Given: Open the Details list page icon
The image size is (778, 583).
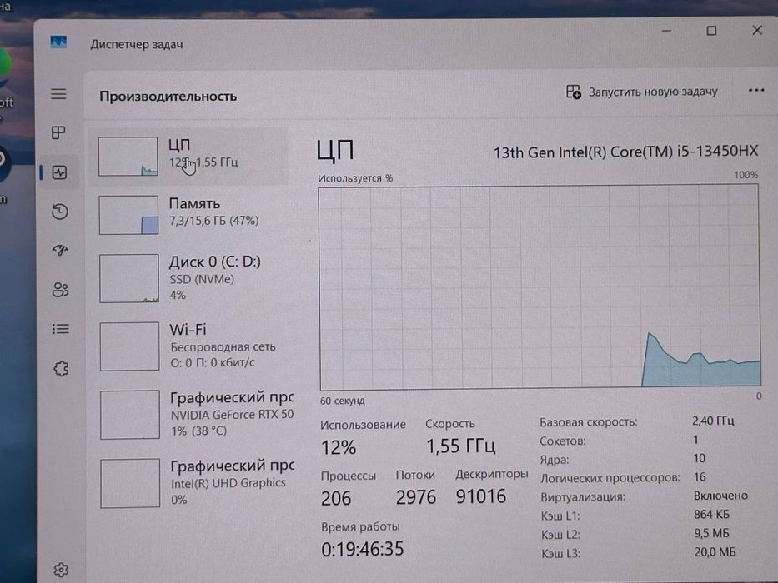Looking at the screenshot, I should (x=61, y=329).
